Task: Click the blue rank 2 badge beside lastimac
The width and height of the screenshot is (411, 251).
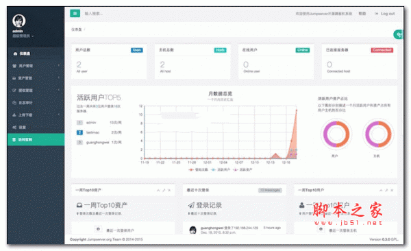Action: click(79, 132)
